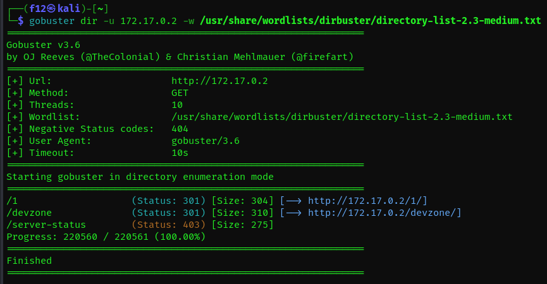
Task: Click the arrow icon before the /1/ URL
Action: [293, 201]
